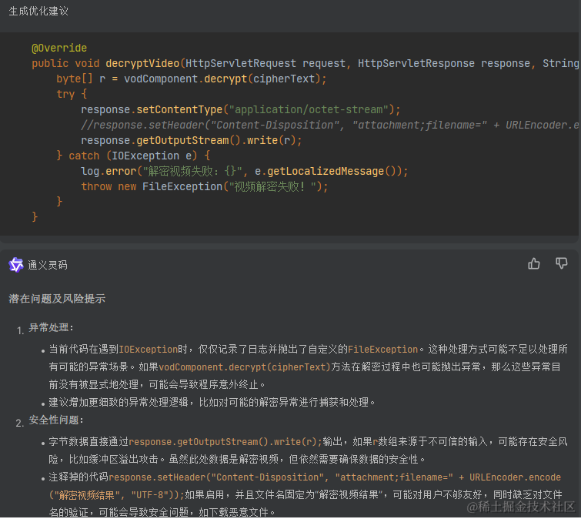Viewport: 581px width, 519px height.
Task: Click the getOutputStream().write(r) code line
Action: pos(192,140)
